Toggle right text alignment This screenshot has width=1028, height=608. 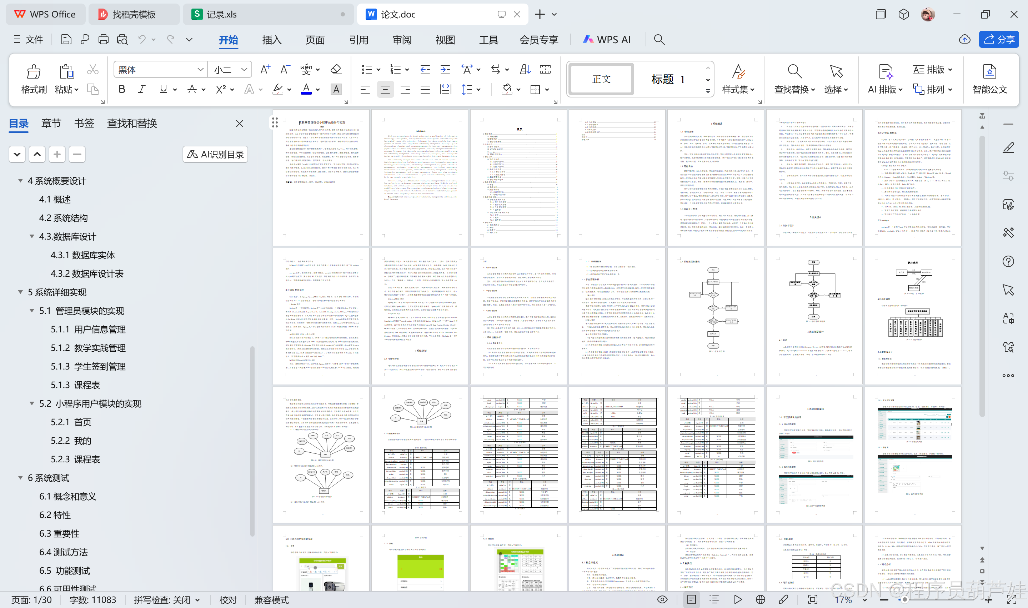coord(405,89)
